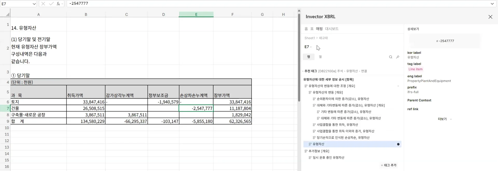Select 일시 운휴 중인 유형자산 tag
Screen dimensions: 498x171
(x=328, y=158)
